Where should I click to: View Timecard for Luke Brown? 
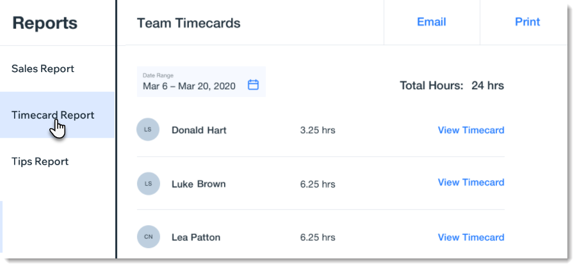[x=471, y=182]
